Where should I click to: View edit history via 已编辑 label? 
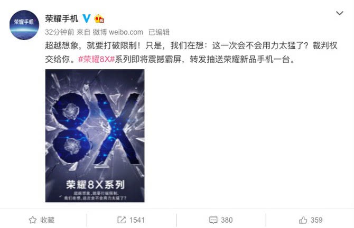(x=159, y=32)
